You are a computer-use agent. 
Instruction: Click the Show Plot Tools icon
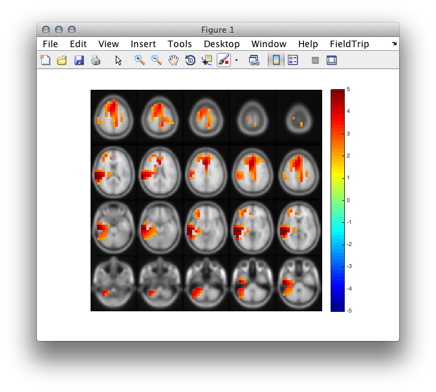[x=331, y=60]
